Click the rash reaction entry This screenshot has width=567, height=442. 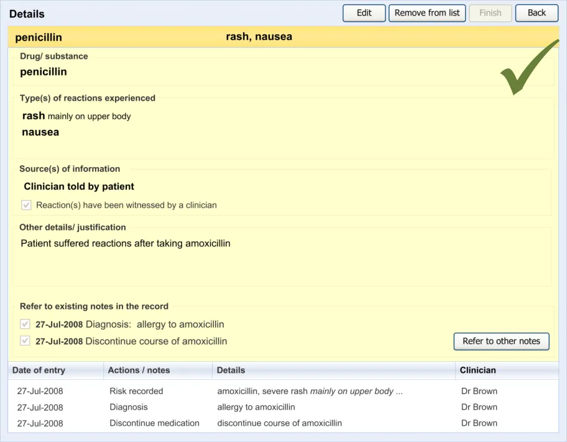(34, 116)
